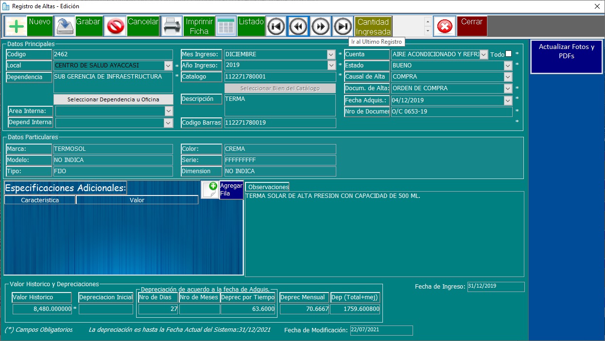605x341 pixels.
Task: Open the Causal de Alta dropdown
Action: (508, 77)
